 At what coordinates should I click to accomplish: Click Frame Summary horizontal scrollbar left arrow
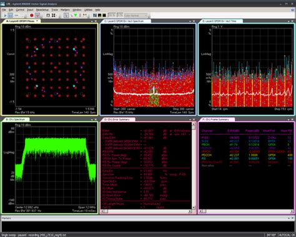tap(200, 211)
